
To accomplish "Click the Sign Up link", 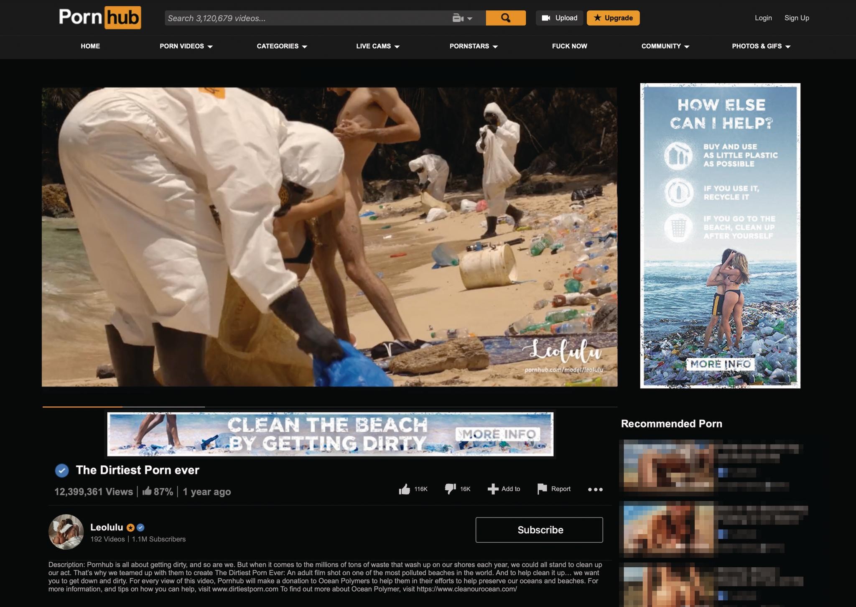I will 796,18.
